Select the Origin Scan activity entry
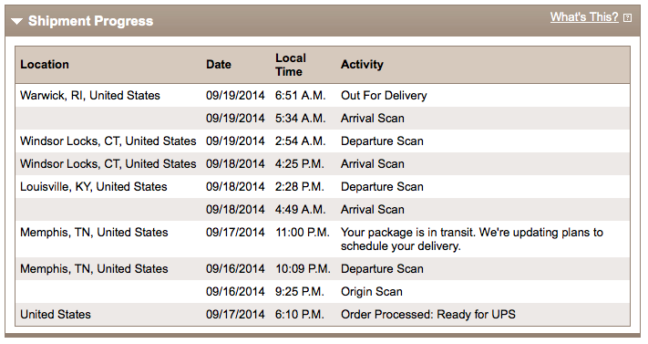 point(372,291)
